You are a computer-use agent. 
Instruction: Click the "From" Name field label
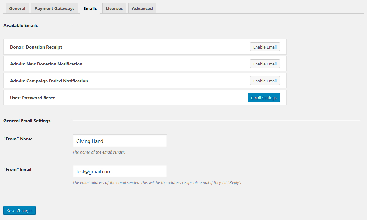[18, 139]
